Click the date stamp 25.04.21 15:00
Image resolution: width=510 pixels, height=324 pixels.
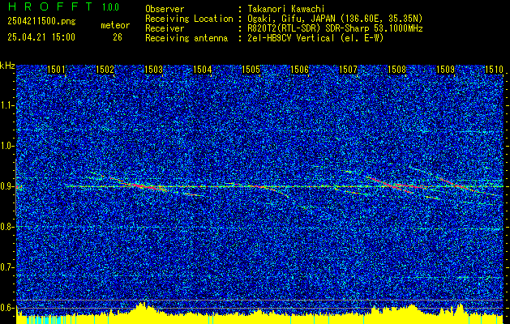pyautogui.click(x=41, y=37)
